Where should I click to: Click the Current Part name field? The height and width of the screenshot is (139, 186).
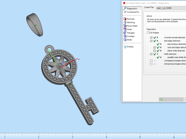tap(171, 8)
